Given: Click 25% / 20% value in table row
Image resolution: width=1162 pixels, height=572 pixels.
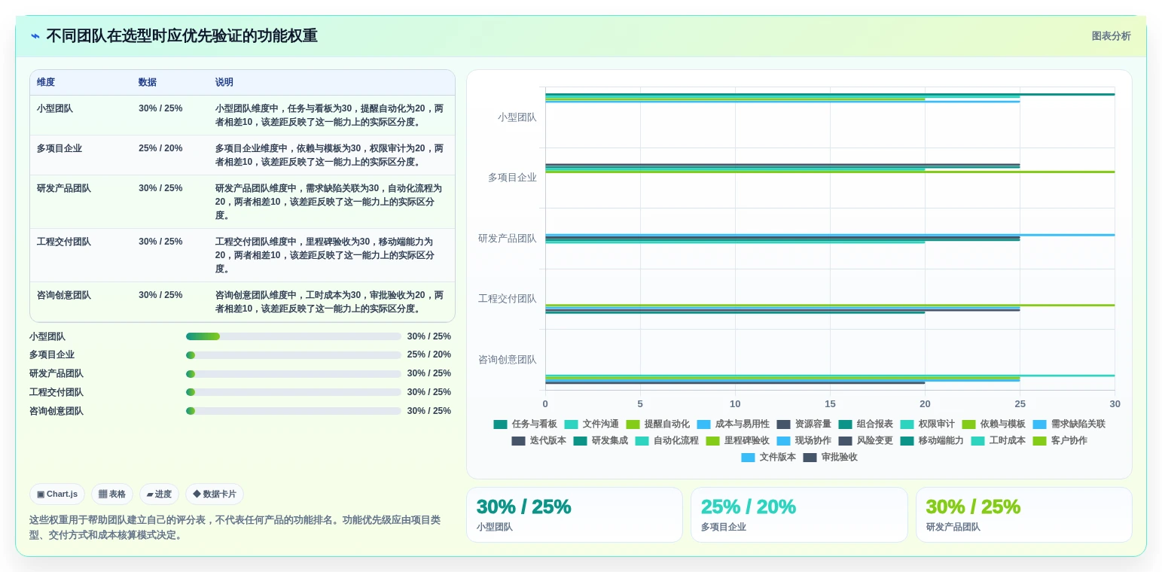Looking at the screenshot, I should pyautogui.click(x=160, y=148).
